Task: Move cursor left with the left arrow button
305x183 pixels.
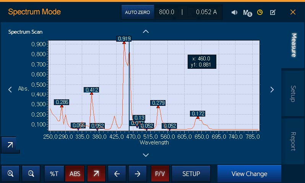Action: (x=117, y=174)
